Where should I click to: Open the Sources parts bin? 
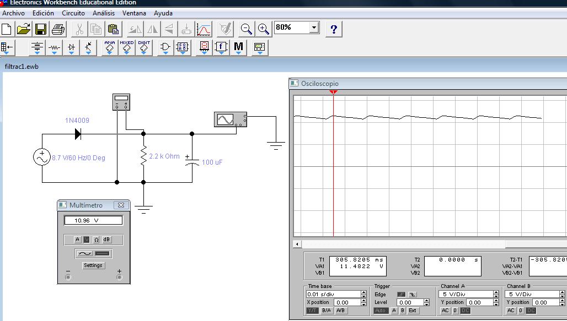[37, 48]
